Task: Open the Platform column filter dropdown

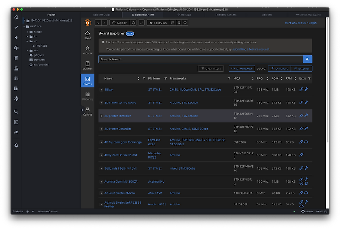Action: 165,78
